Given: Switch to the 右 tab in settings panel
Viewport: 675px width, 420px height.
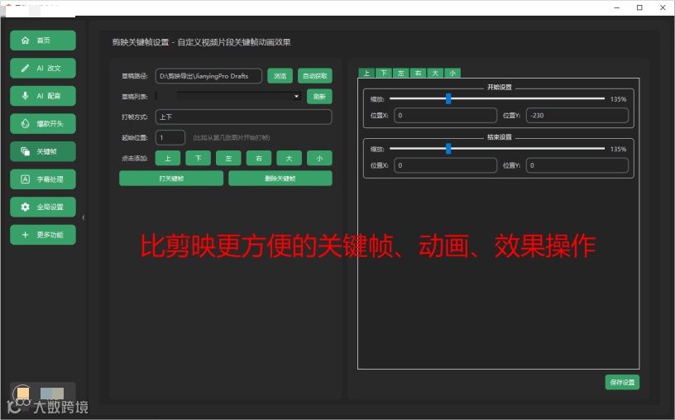Looking at the screenshot, I should point(418,73).
